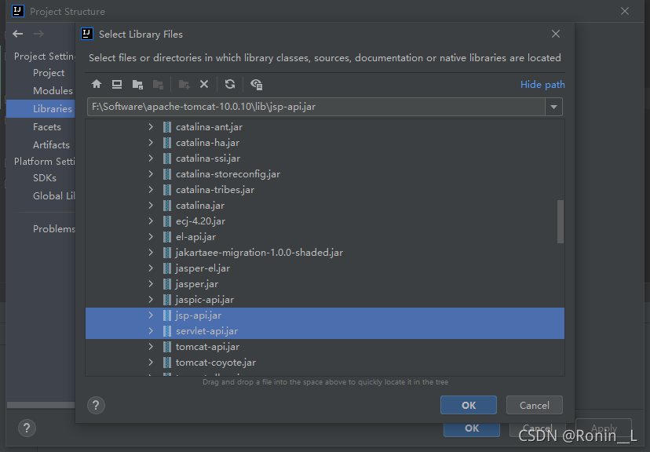Open Facets settings section
This screenshot has height=452, width=650.
point(47,127)
